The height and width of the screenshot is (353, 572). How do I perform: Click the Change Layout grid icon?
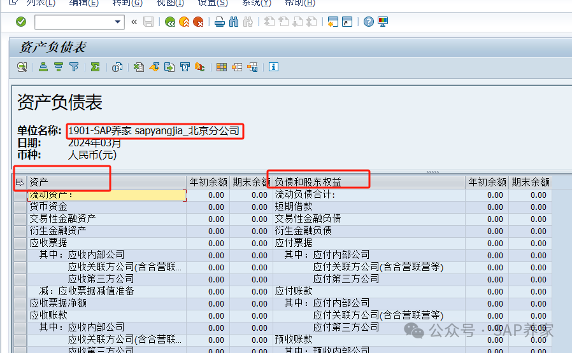coord(222,67)
